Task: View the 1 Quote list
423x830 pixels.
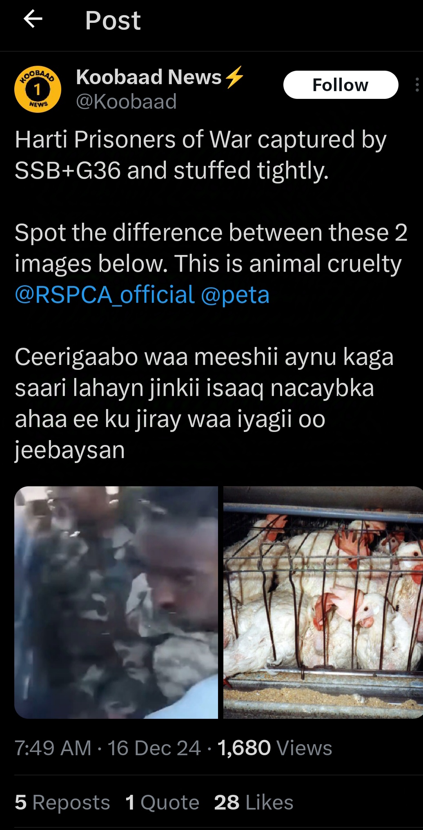Action: coord(163,802)
